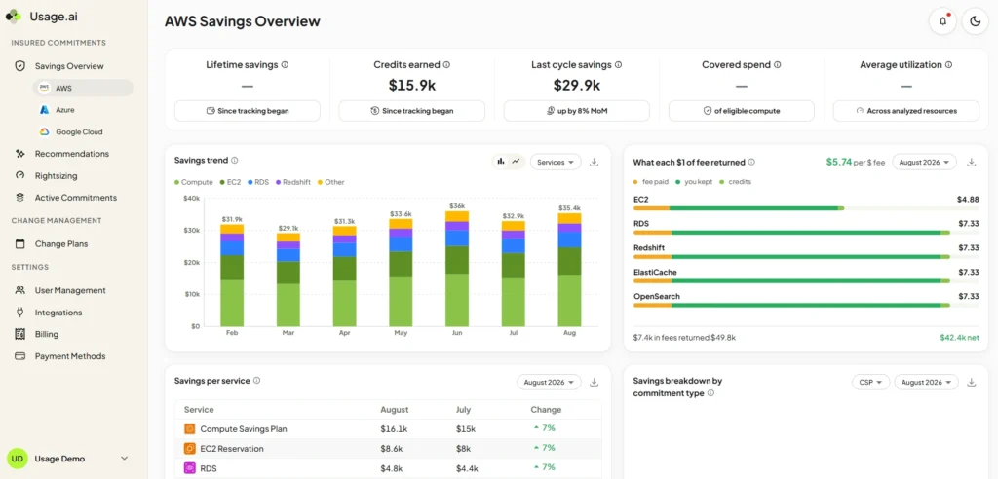The width and height of the screenshot is (998, 479).
Task: Click the RDS service icon in table
Action: point(190,467)
